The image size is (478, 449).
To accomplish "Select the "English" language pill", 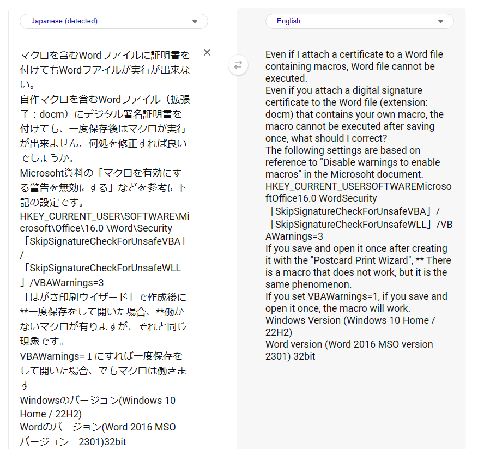I will point(288,21).
